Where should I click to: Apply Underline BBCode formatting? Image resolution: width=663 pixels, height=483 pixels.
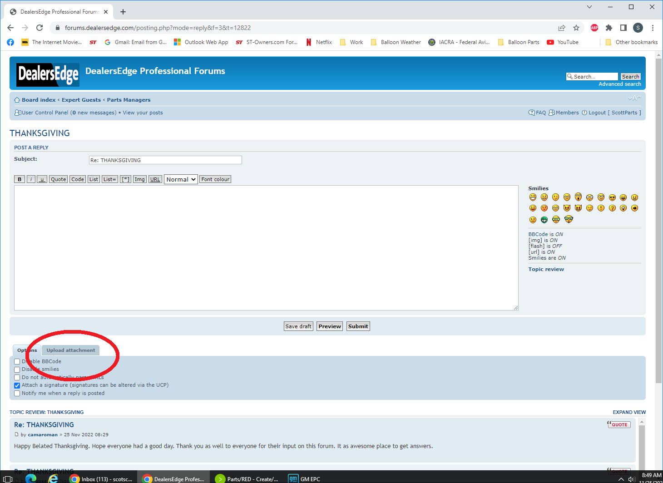42,179
